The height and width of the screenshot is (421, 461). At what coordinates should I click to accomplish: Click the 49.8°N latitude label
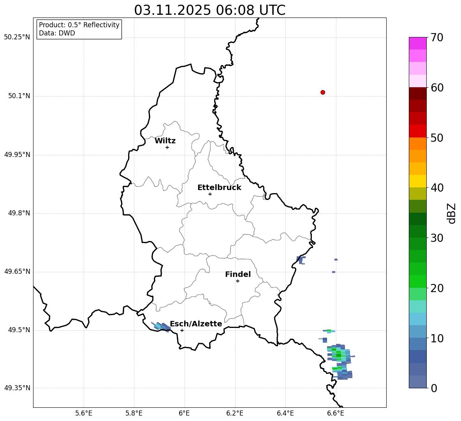(19, 213)
